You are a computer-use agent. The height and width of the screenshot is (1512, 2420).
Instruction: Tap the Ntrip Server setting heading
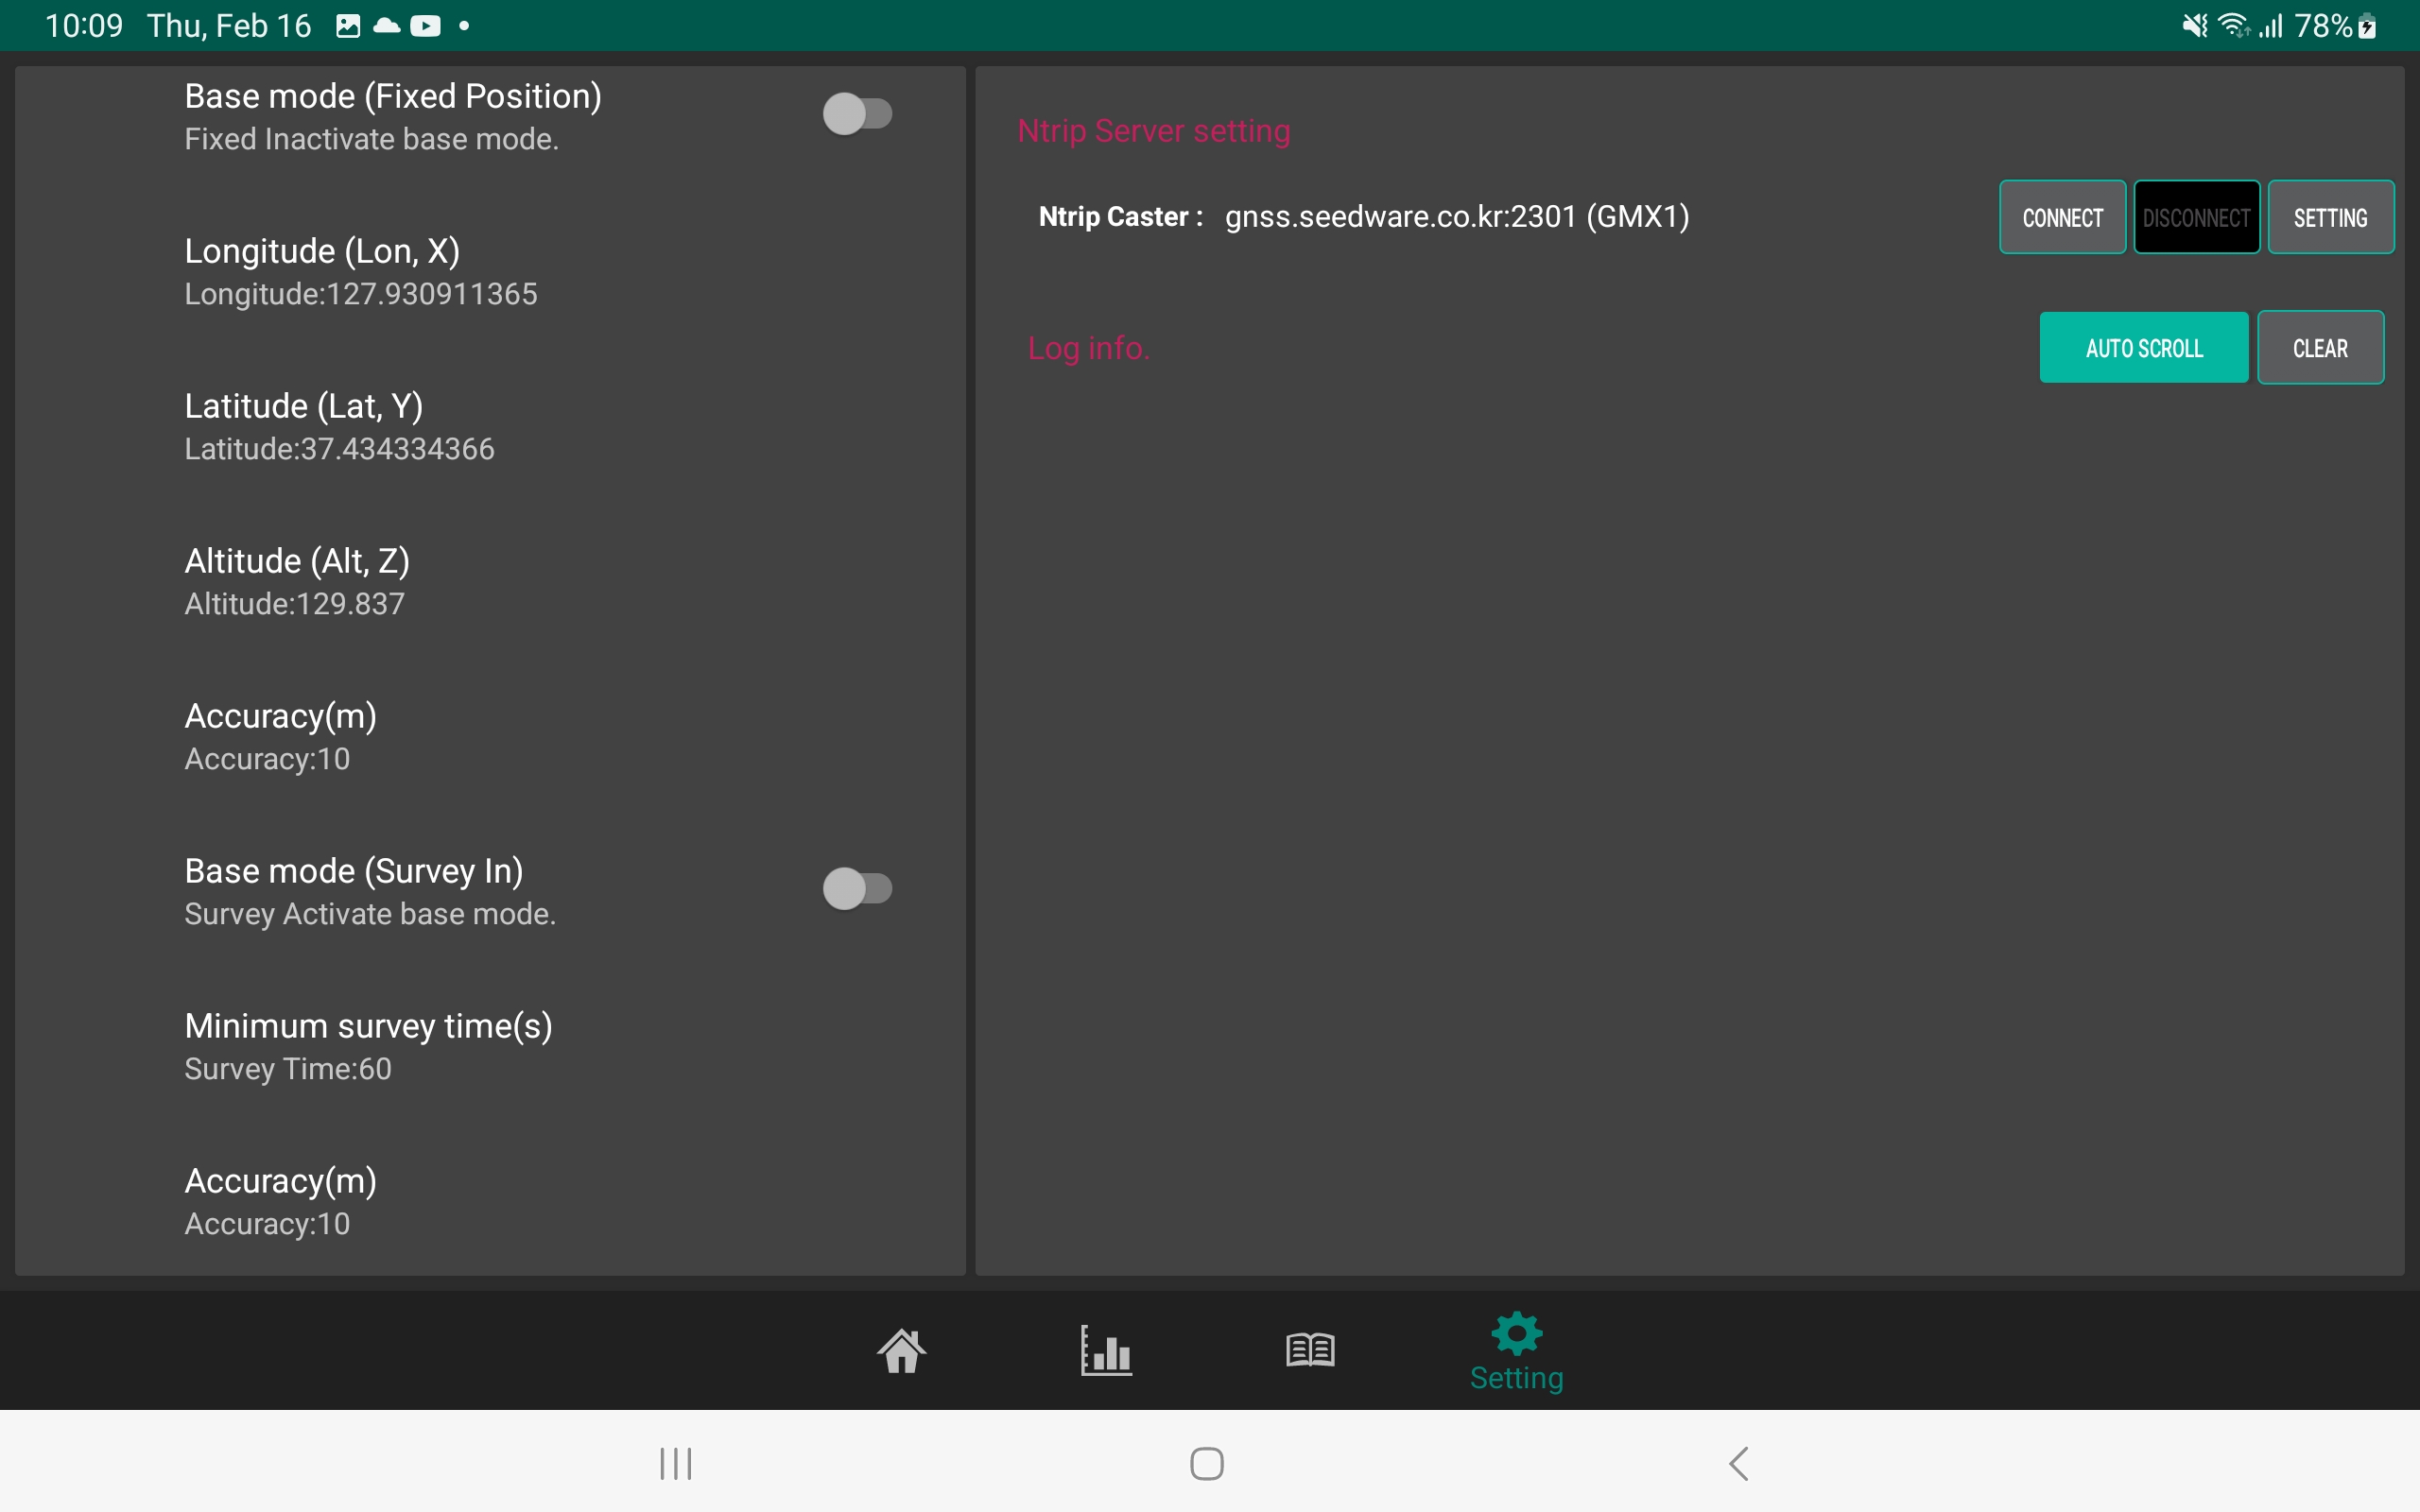(x=1154, y=131)
